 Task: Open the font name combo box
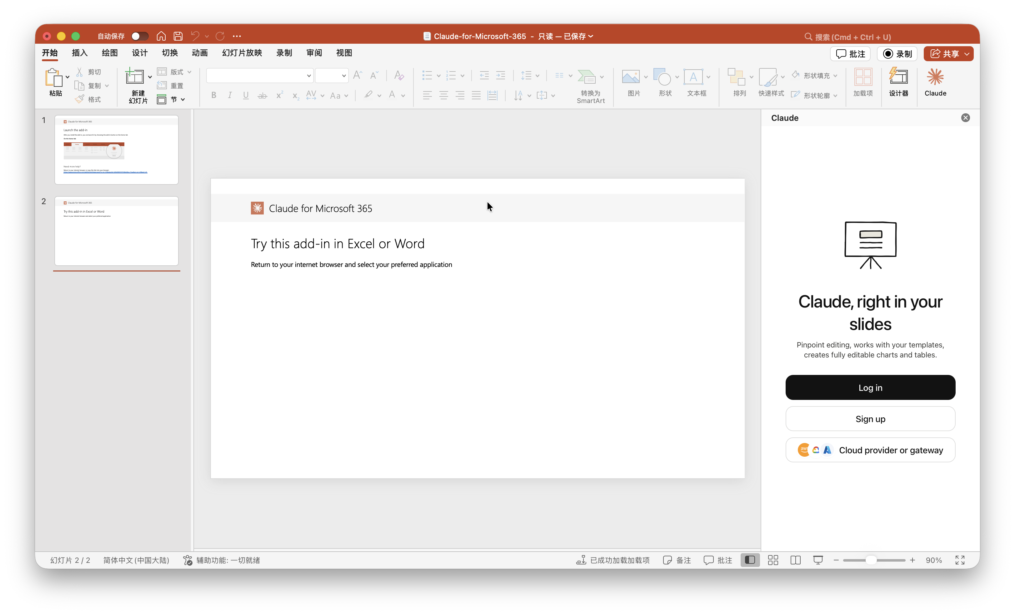259,75
